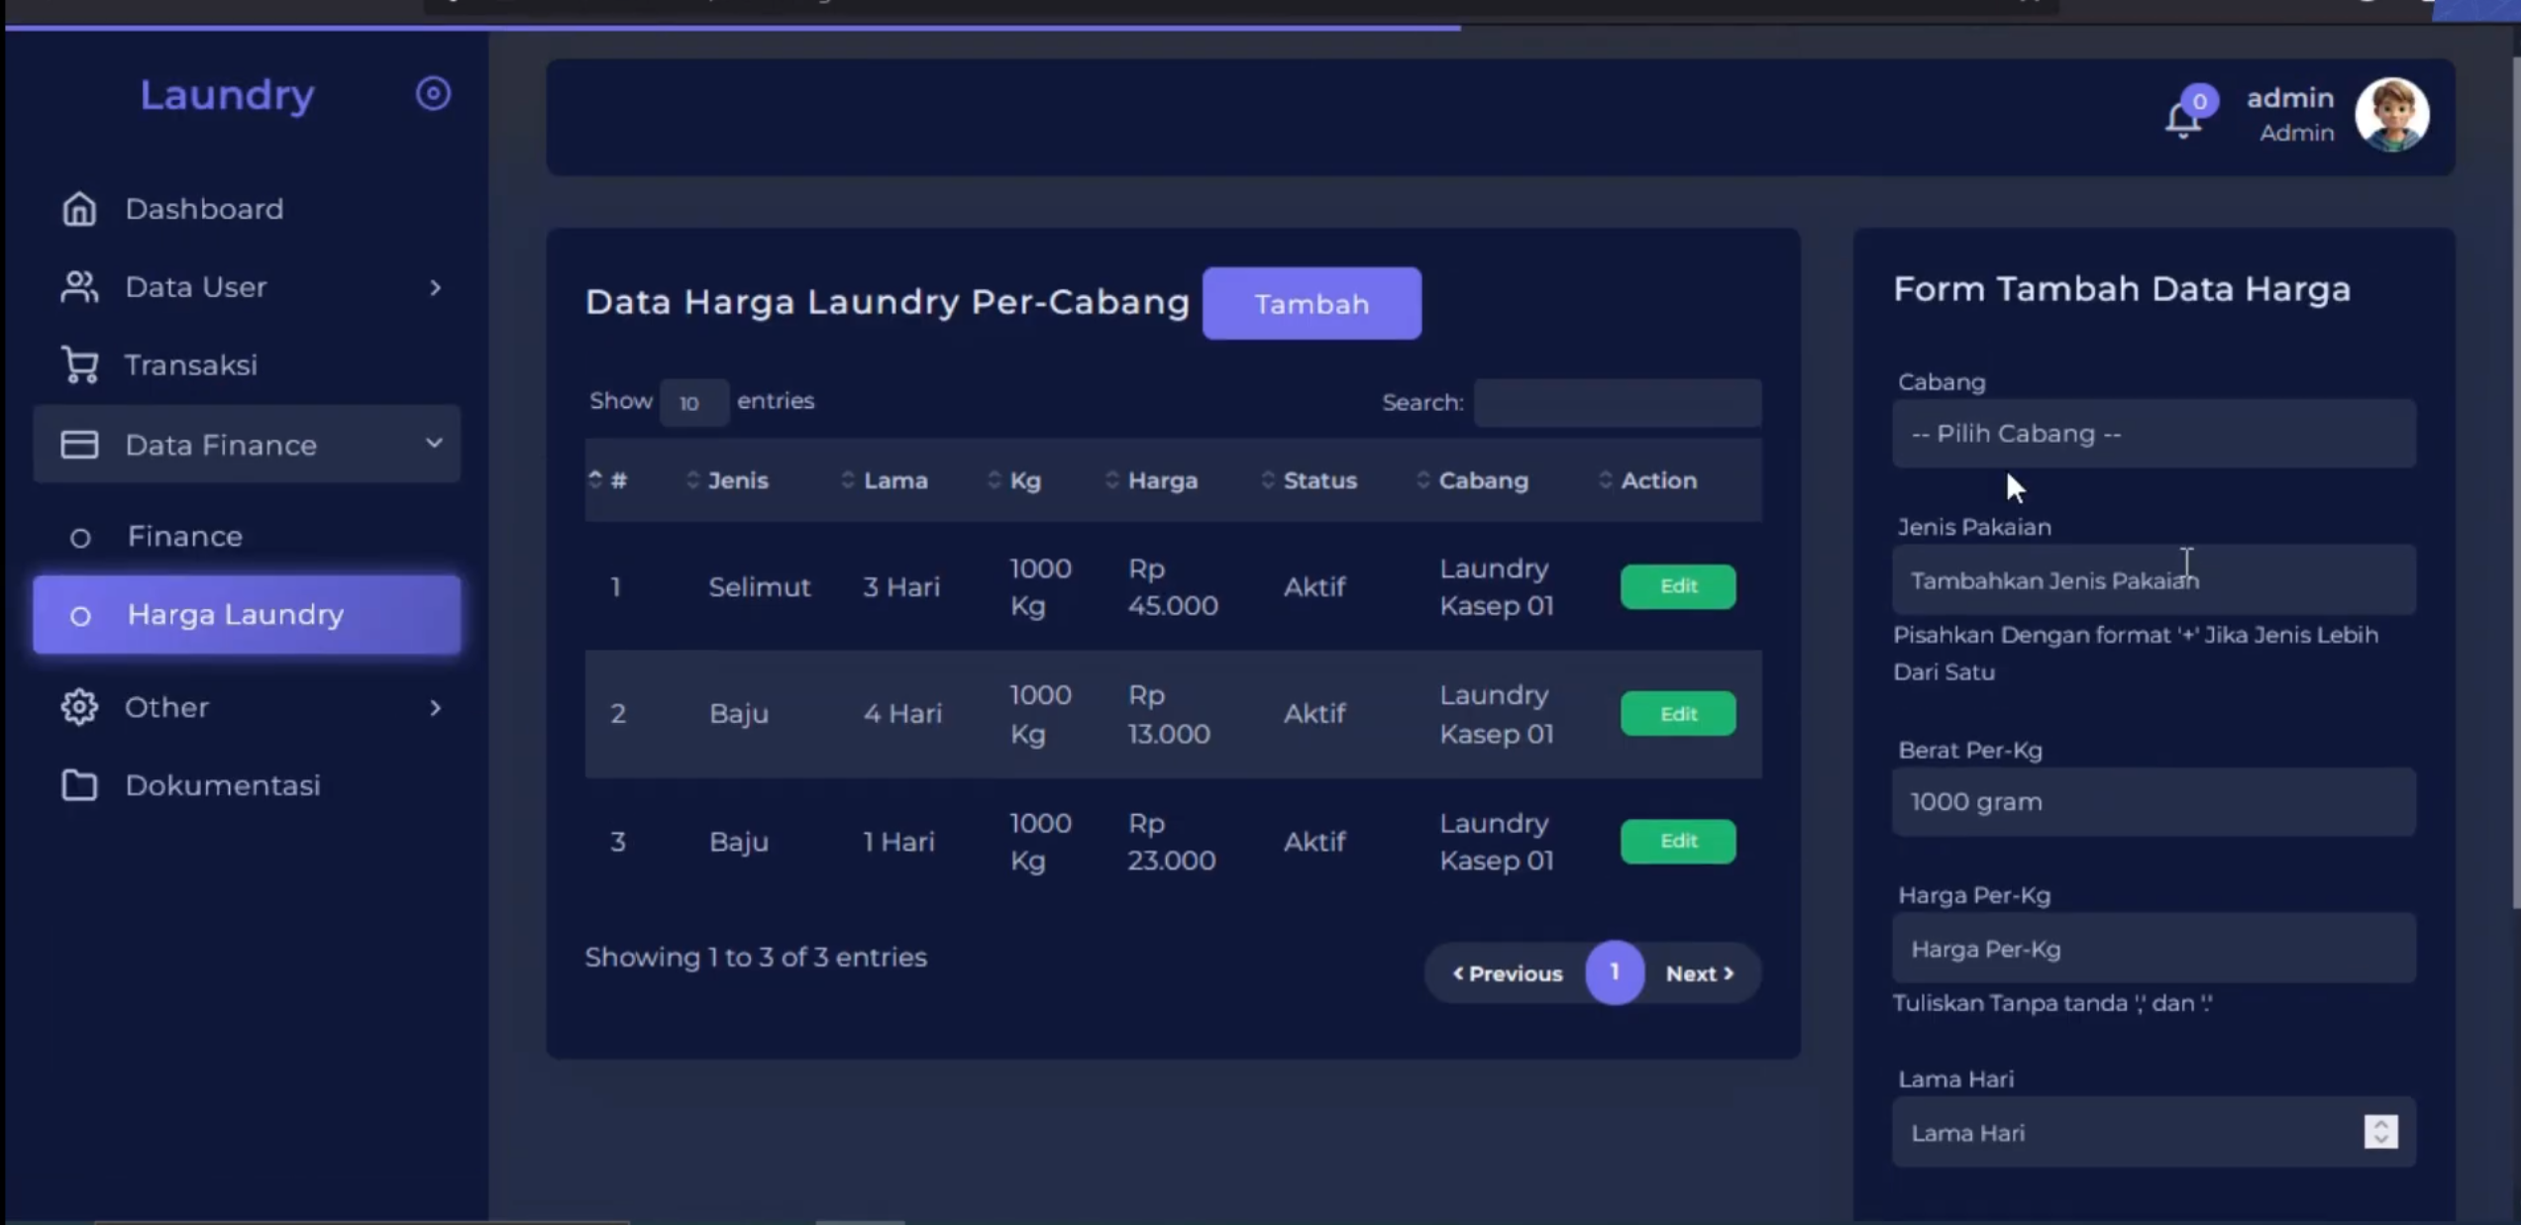Click the Dokumentasi folder icon
Screen dimensions: 2521x1225
tap(79, 785)
